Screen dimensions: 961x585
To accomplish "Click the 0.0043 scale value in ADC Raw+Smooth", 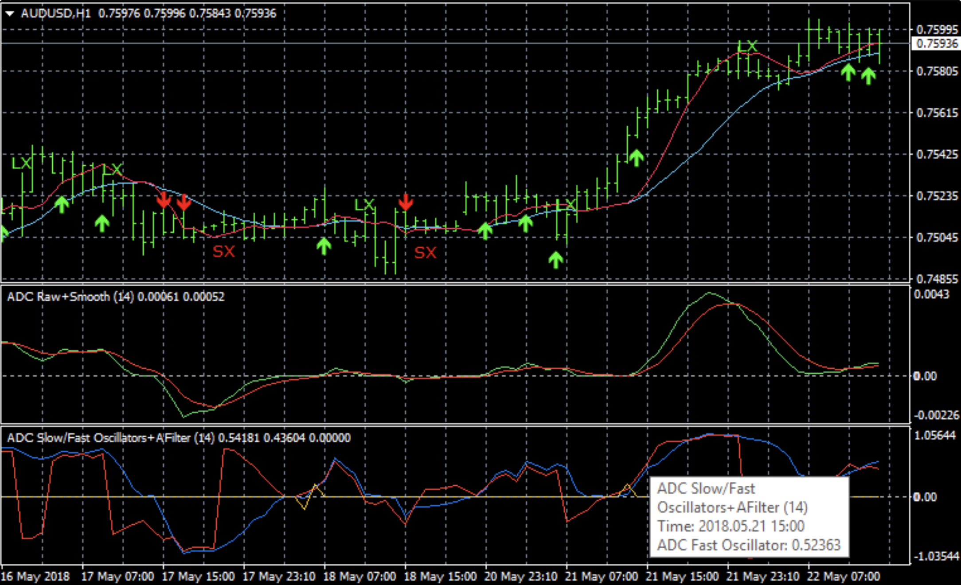I will pos(931,295).
